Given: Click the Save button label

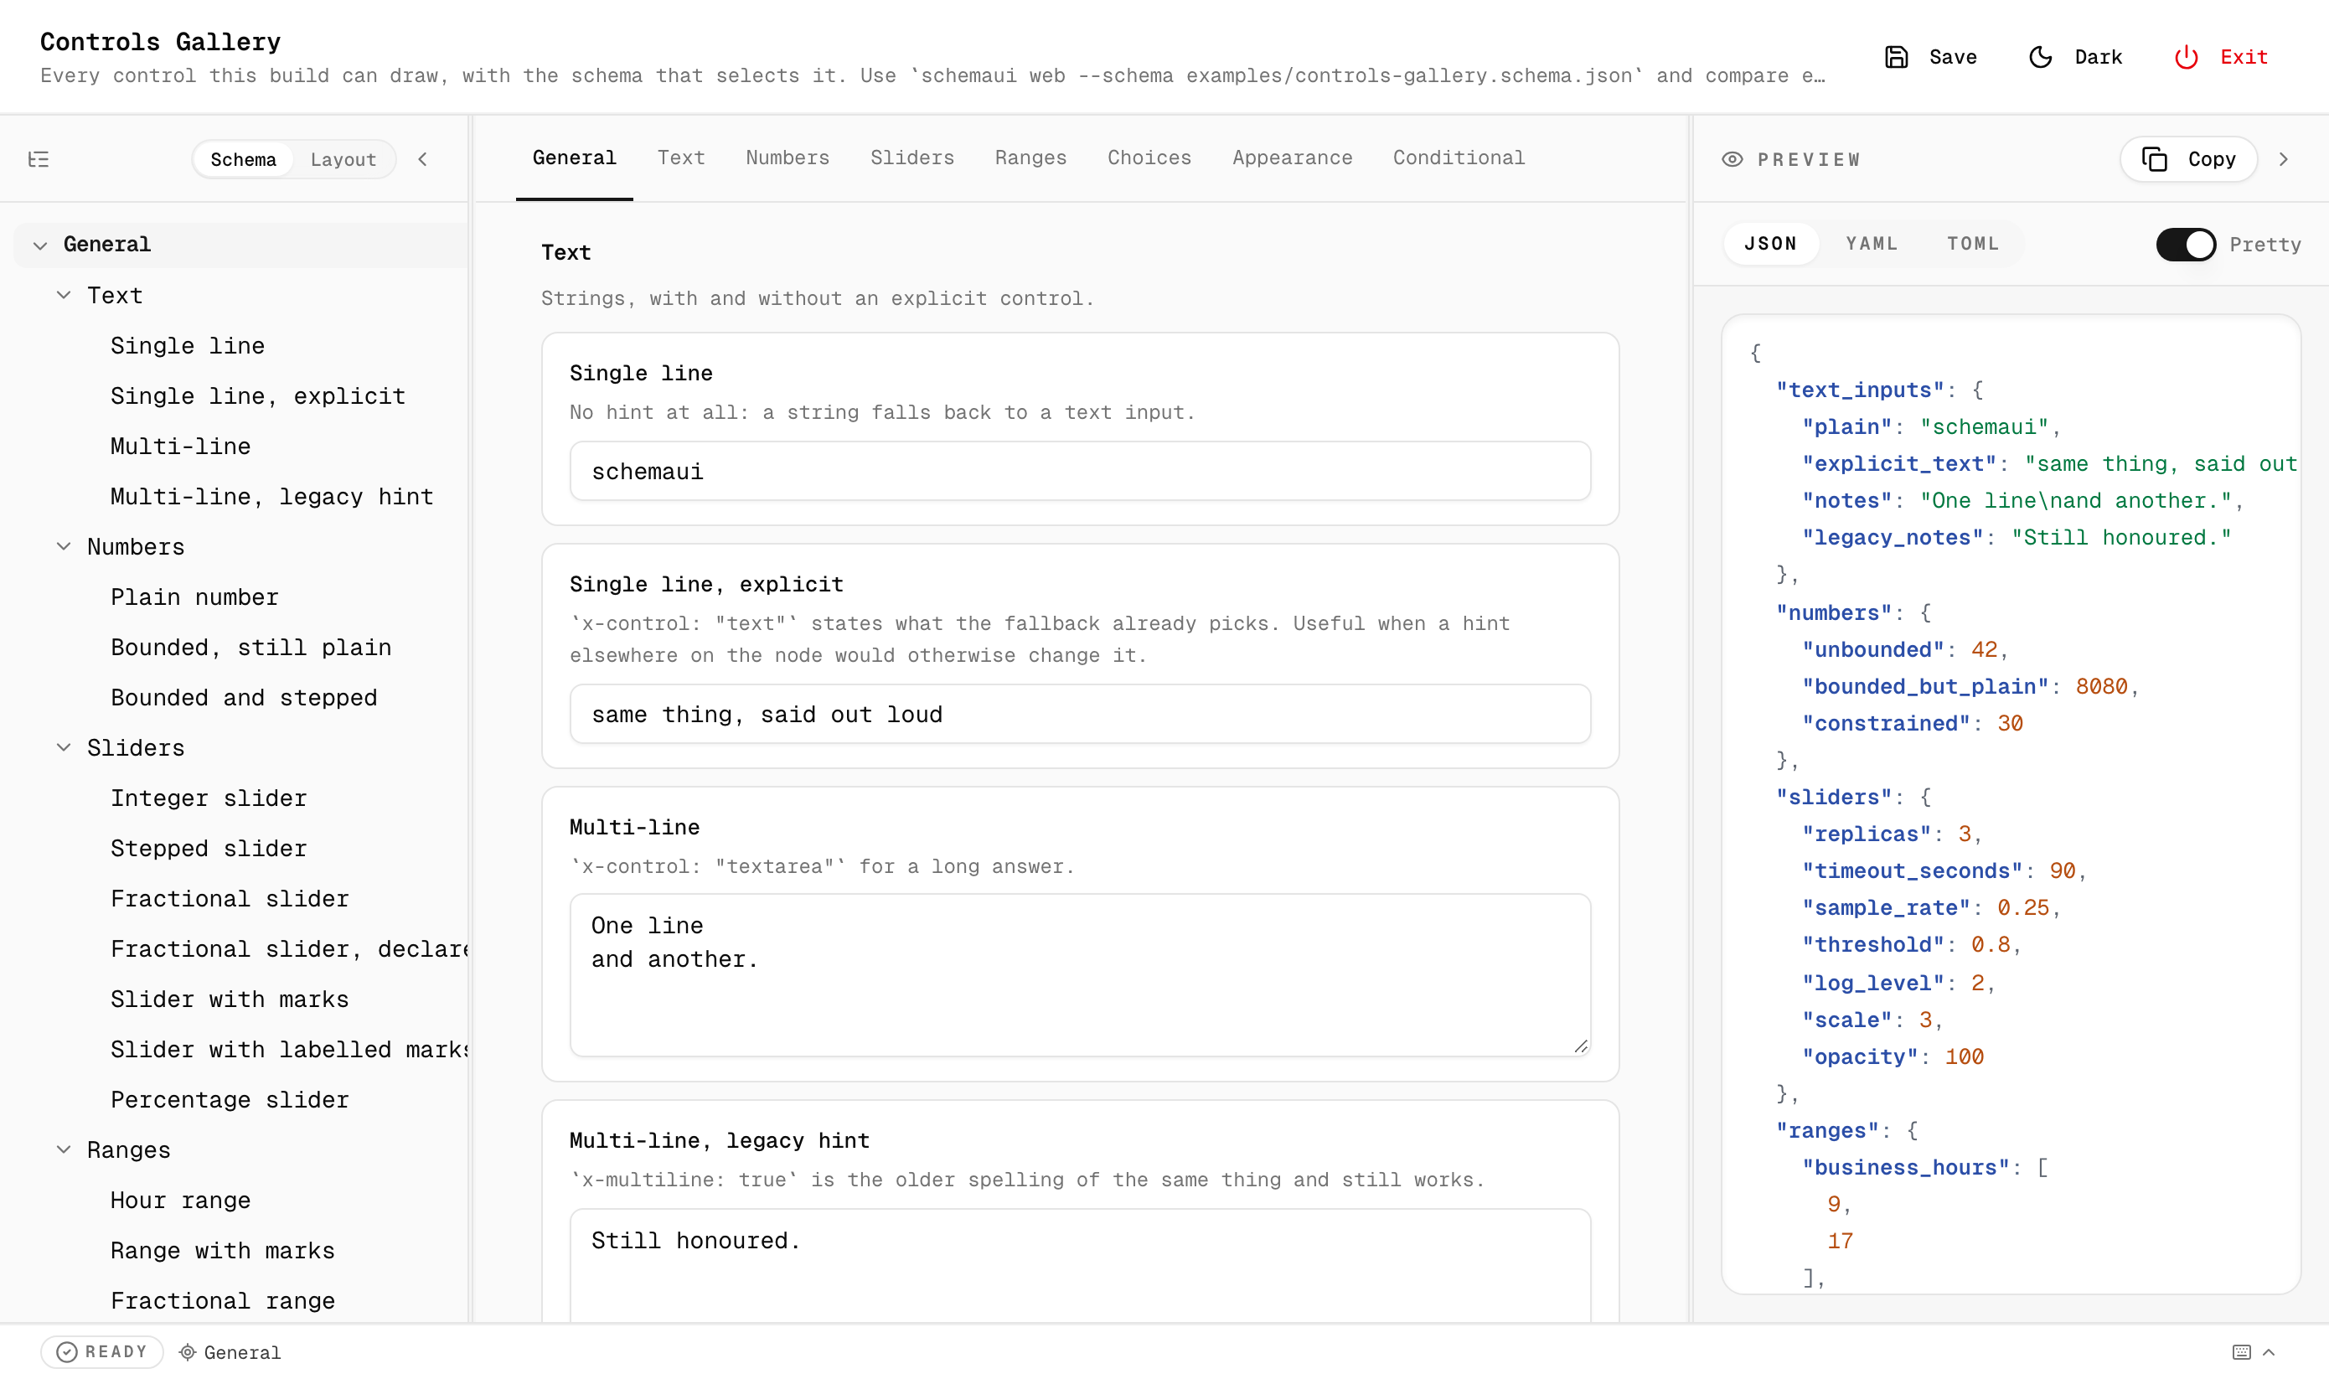Looking at the screenshot, I should [x=1953, y=57].
